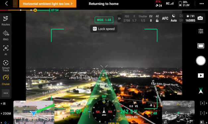Open the AI recognition tool

pos(6,50)
